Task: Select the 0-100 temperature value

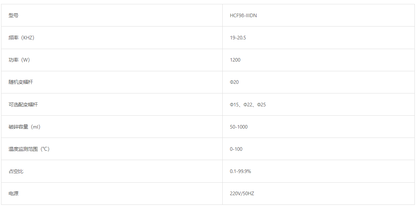Action: [236, 149]
